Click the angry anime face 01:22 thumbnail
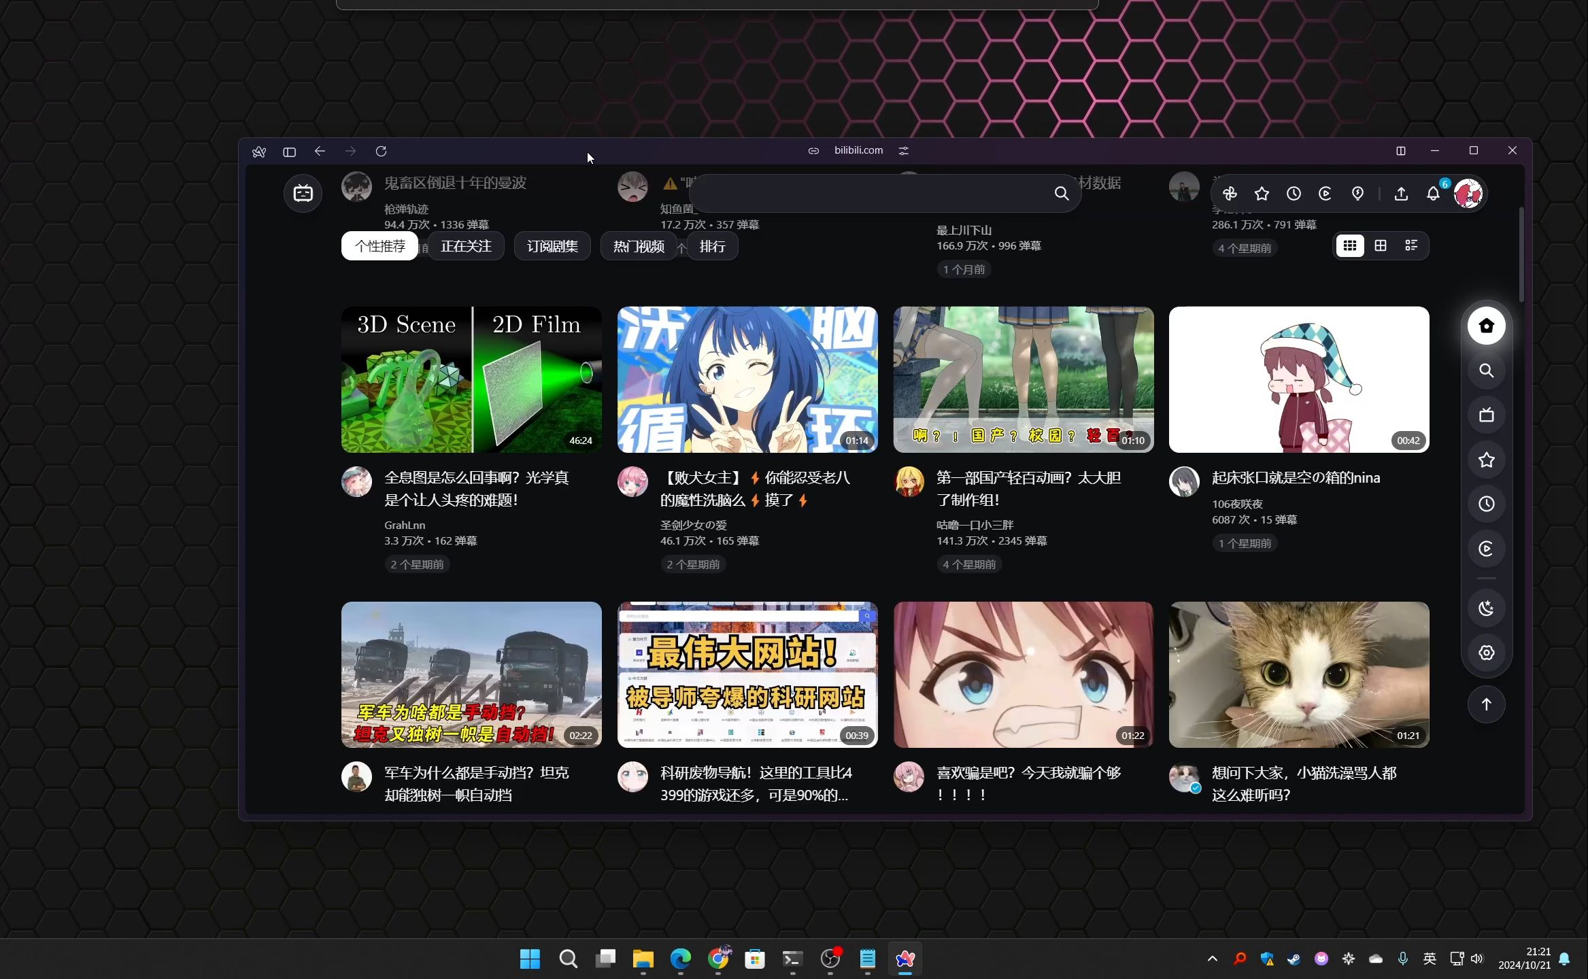 click(1024, 674)
